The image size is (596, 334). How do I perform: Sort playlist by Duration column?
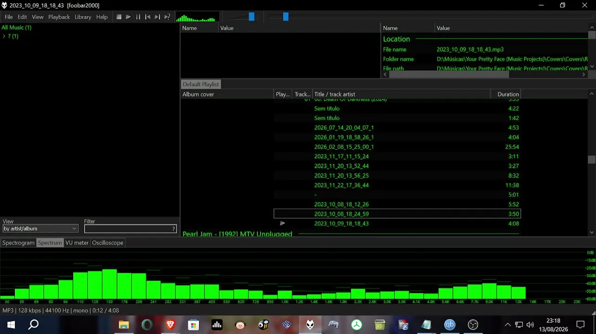506,94
